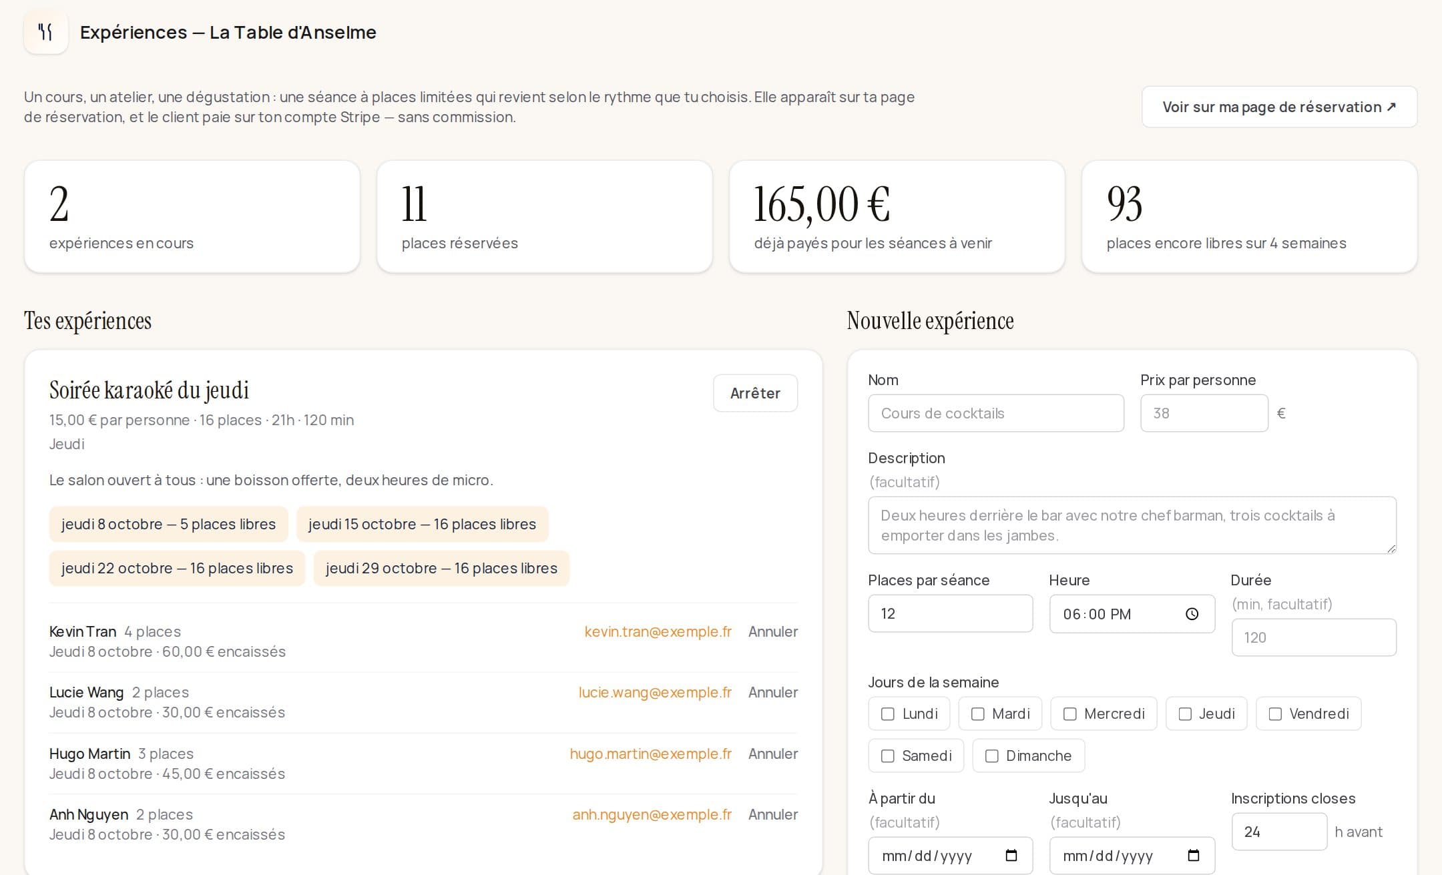Click the fork and knife logo icon
Viewport: 1442px width, 875px height.
[45, 31]
